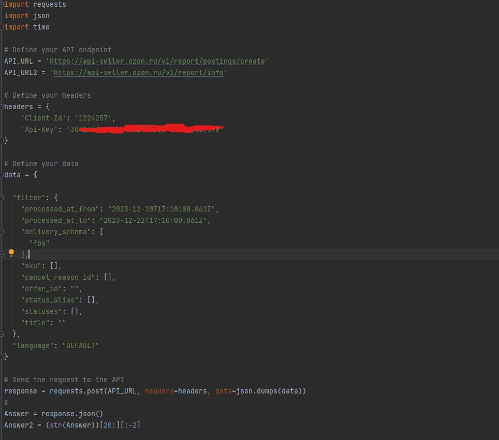Collapse the "filter" dictionary fold marker

coord(2,198)
